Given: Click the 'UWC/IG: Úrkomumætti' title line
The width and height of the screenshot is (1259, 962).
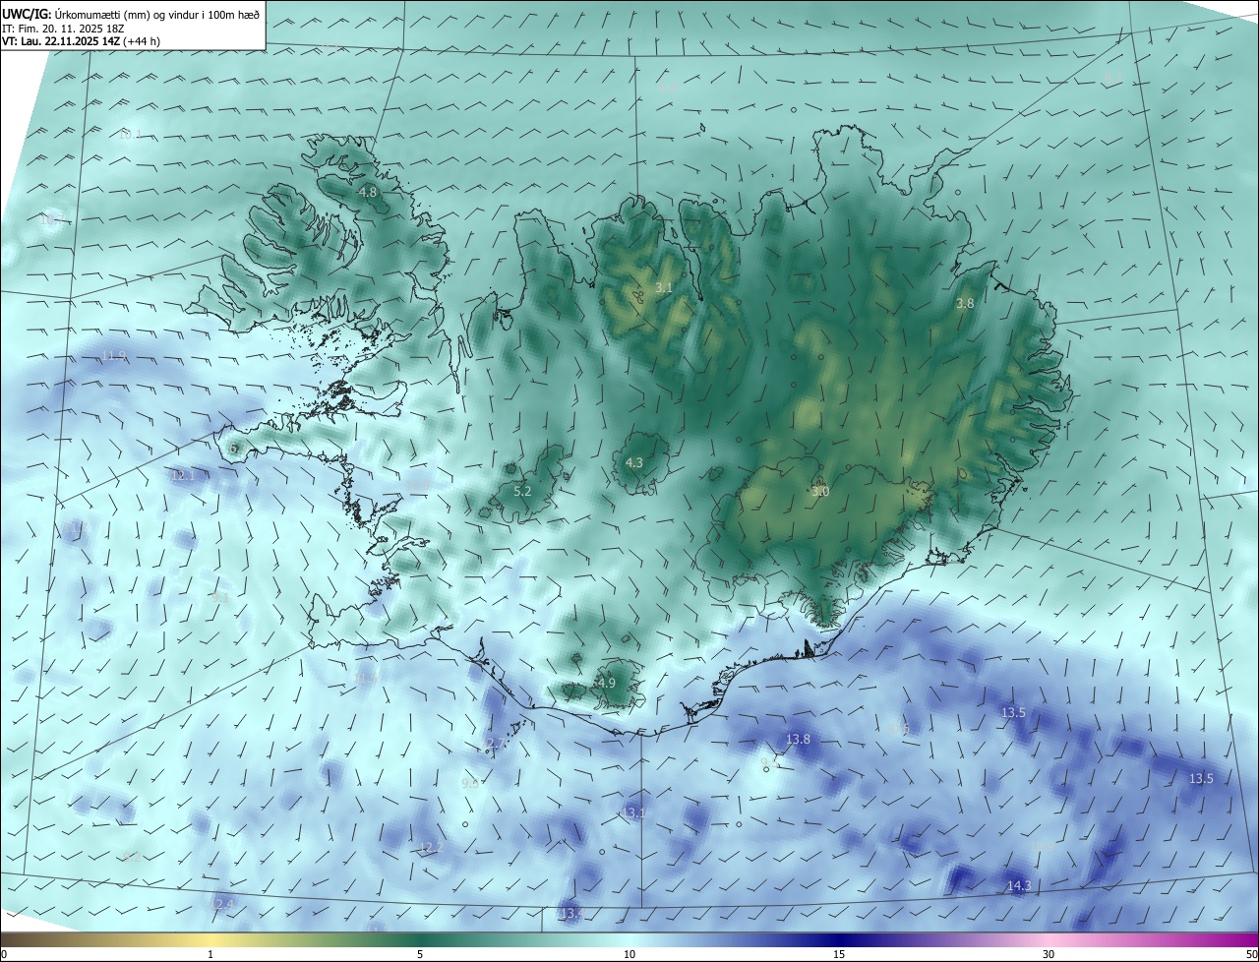Looking at the screenshot, I should (x=131, y=14).
